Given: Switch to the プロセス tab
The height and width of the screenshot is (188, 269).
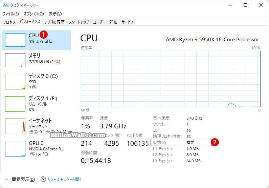Looking at the screenshot, I should coord(9,22).
